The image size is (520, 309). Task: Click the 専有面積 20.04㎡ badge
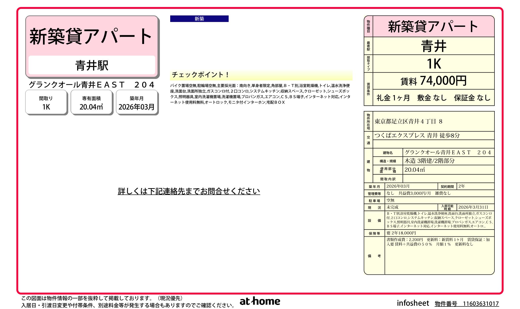(x=92, y=102)
